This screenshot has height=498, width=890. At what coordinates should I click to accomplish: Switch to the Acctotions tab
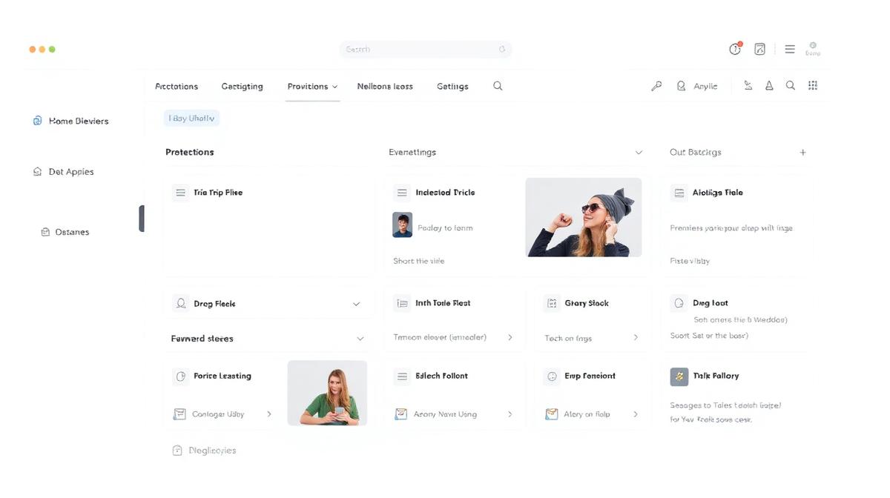tap(177, 87)
